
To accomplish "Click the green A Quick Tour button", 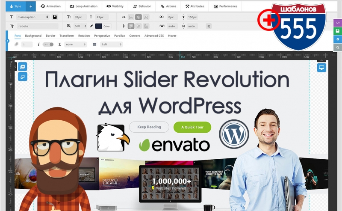I will (x=192, y=127).
